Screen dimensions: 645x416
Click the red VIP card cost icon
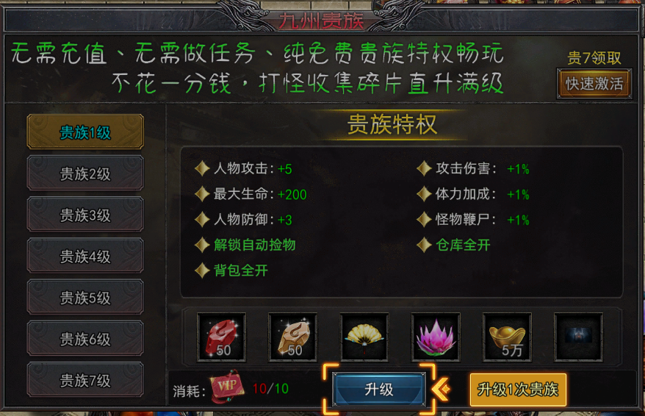[x=227, y=387]
